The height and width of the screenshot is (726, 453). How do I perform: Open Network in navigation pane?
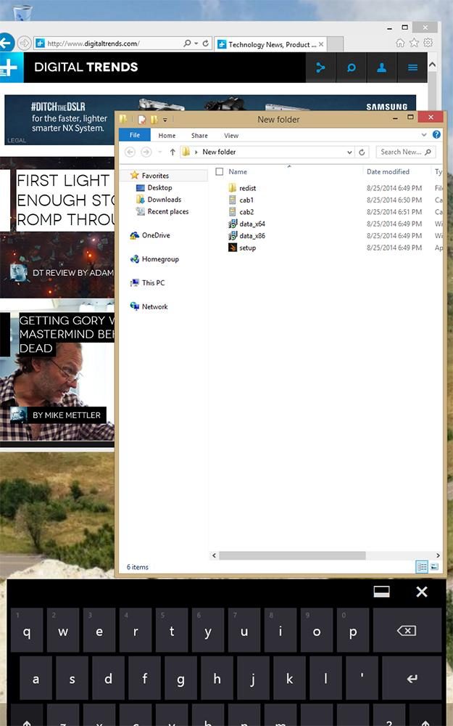click(x=155, y=306)
